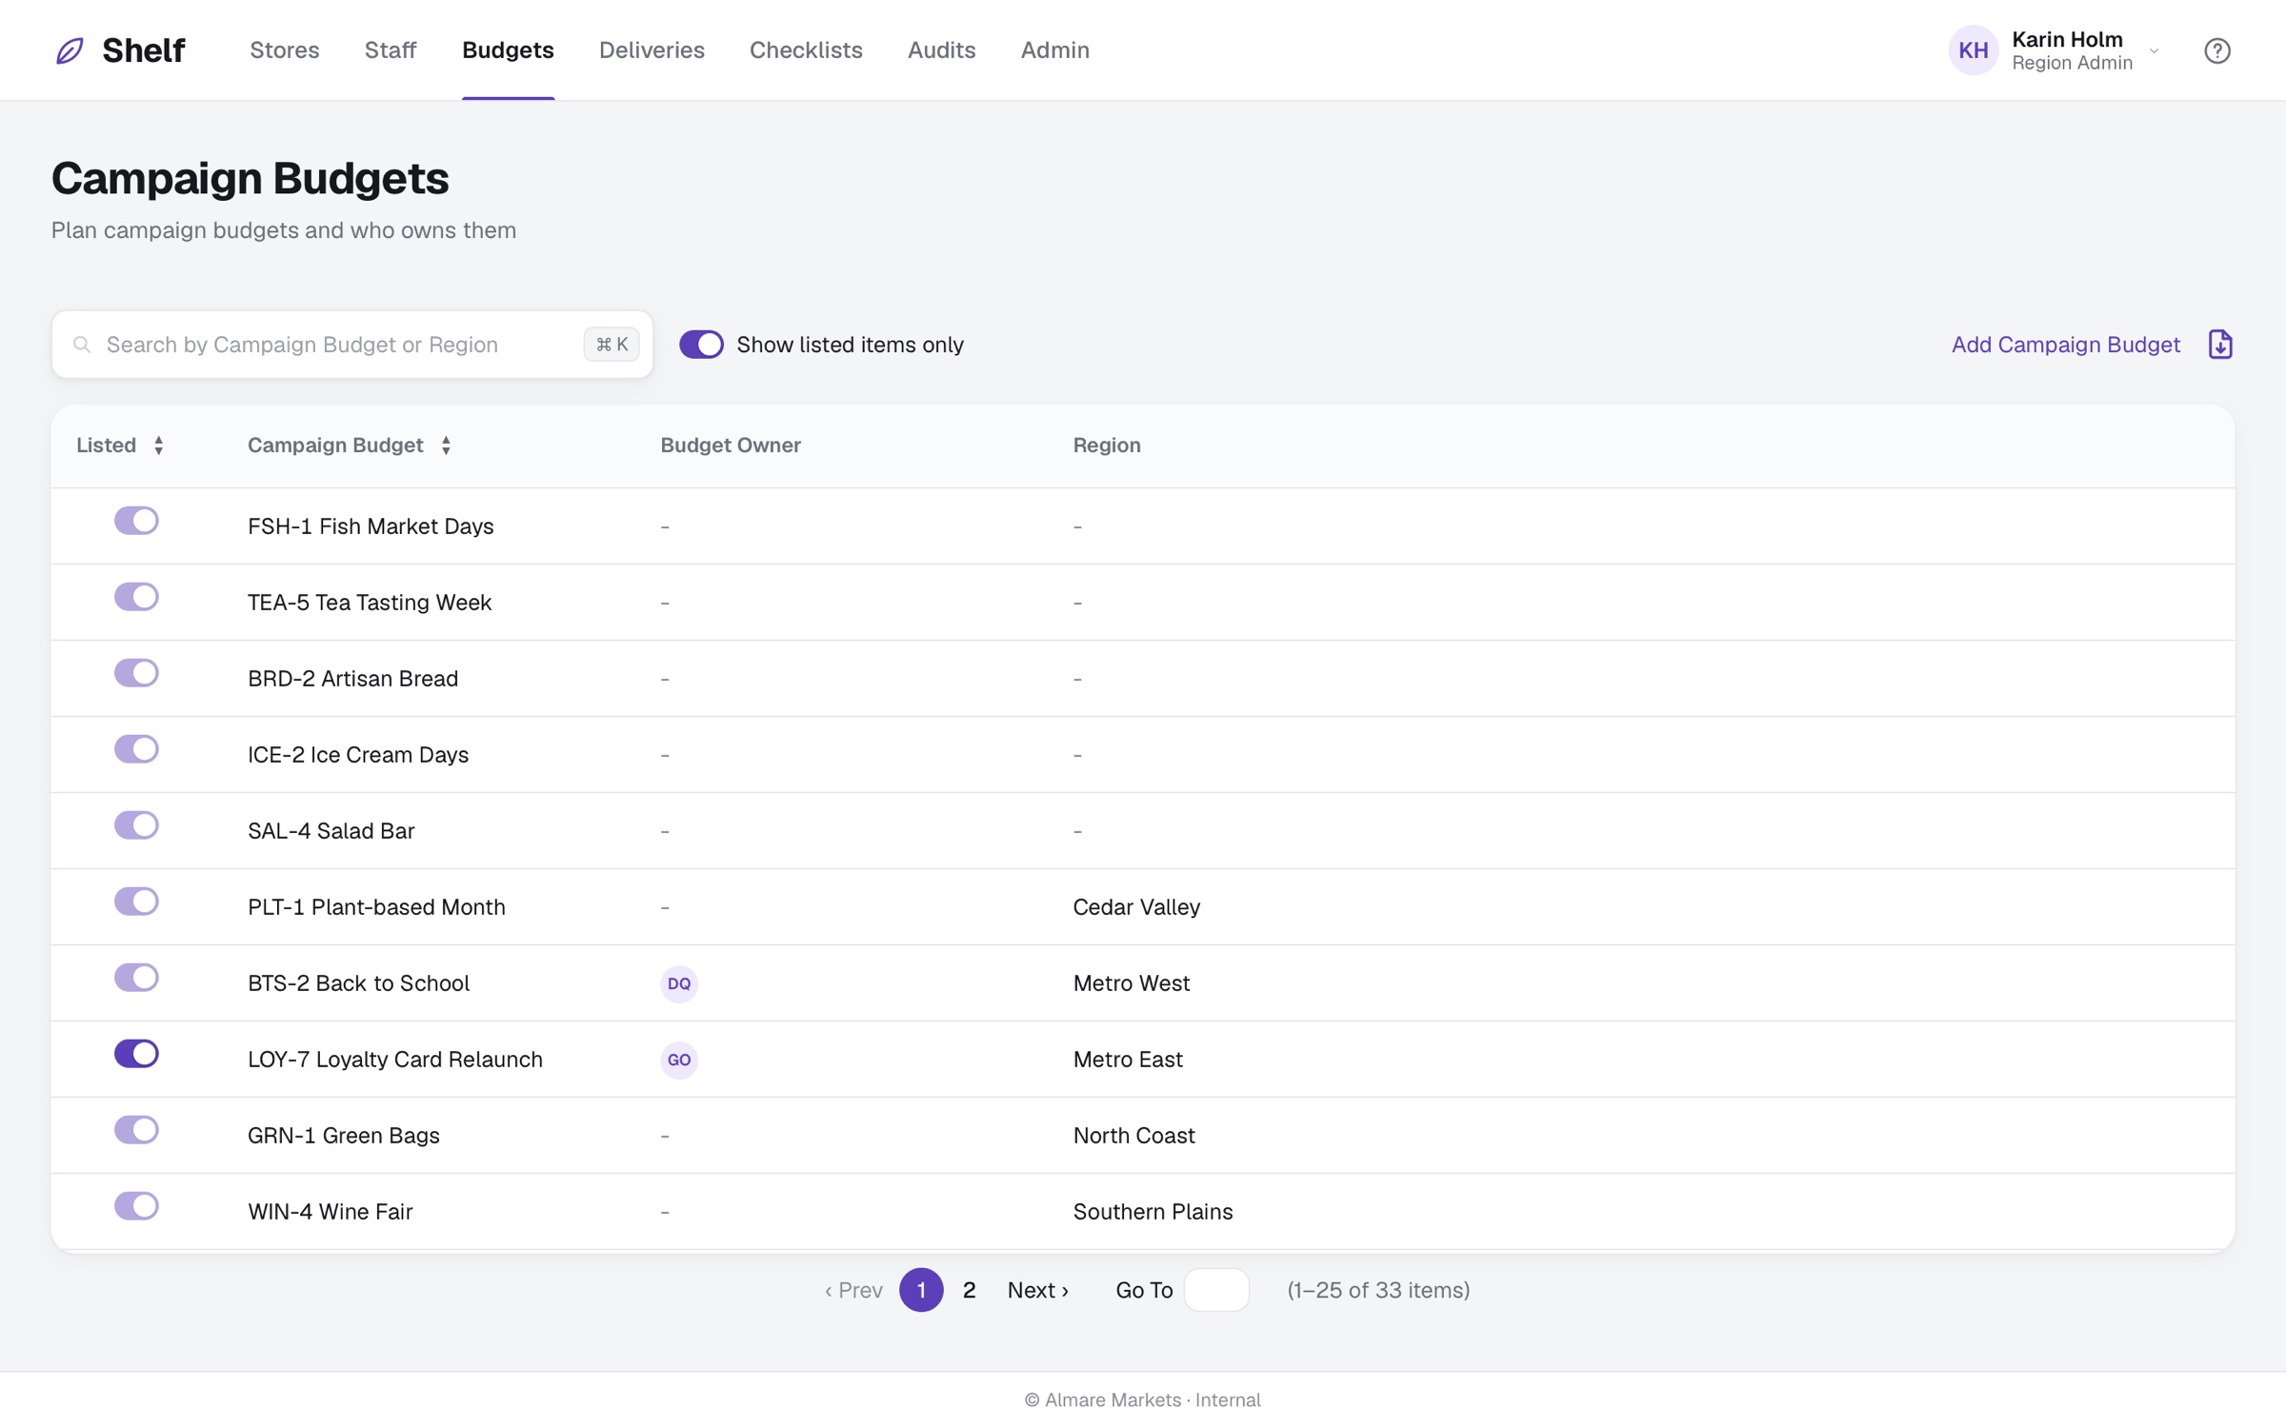Select current page 1 button
The image size is (2286, 1428).
[x=921, y=1290]
